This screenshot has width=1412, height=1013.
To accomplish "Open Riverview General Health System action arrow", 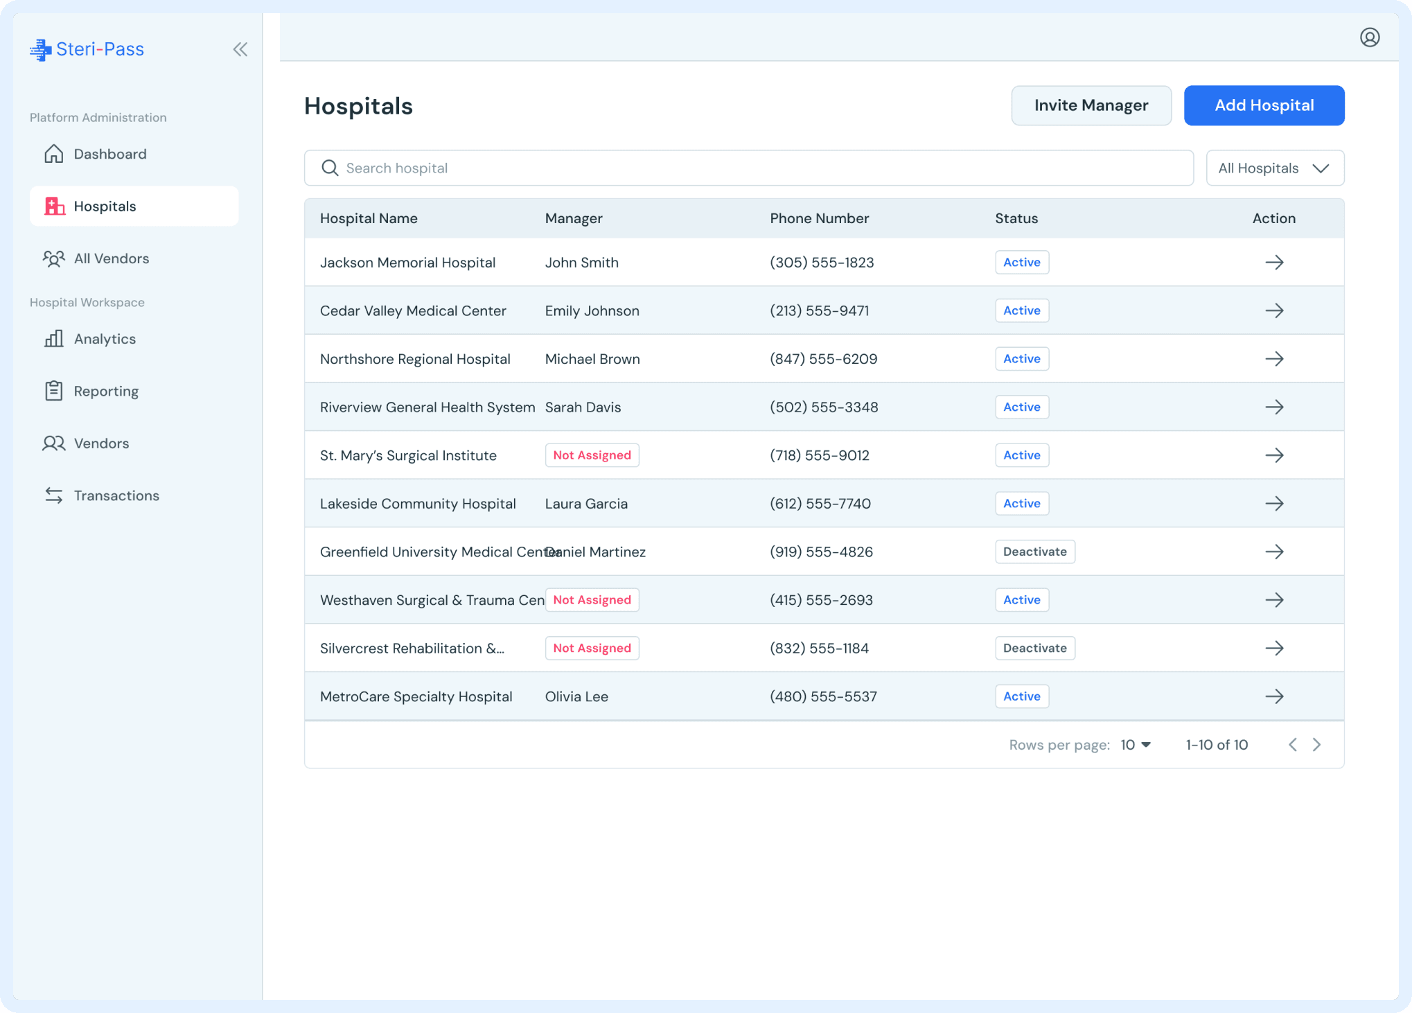I will pyautogui.click(x=1274, y=407).
